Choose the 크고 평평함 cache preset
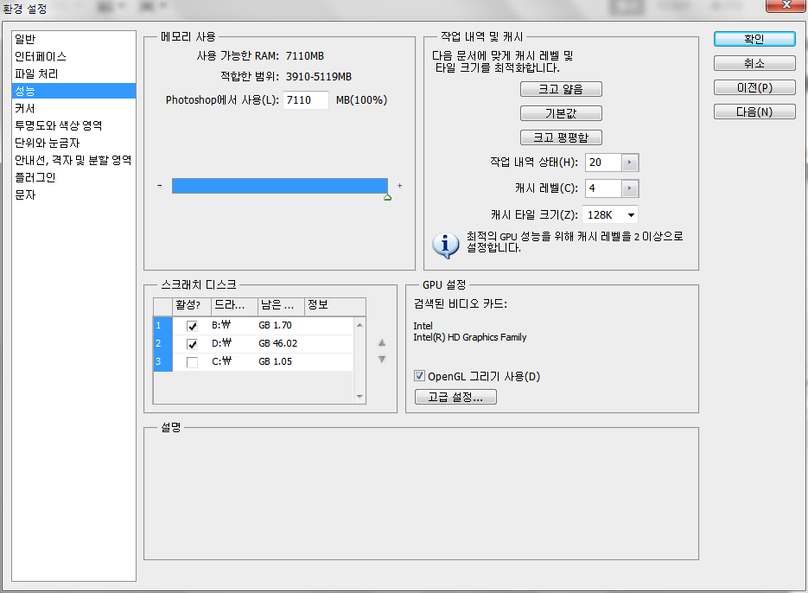808x593 pixels. click(x=561, y=137)
